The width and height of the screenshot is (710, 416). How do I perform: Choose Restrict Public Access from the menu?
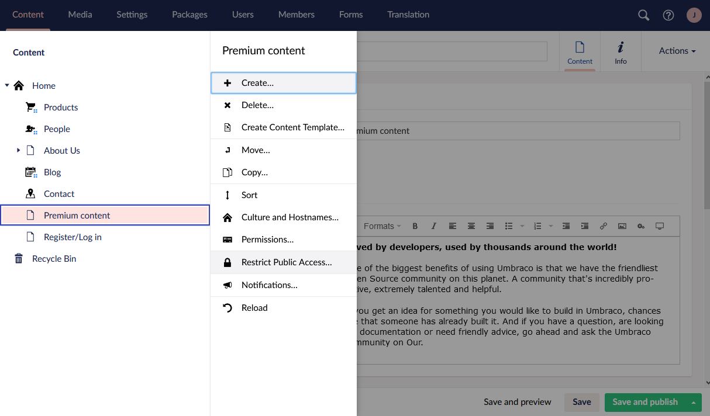pyautogui.click(x=286, y=262)
